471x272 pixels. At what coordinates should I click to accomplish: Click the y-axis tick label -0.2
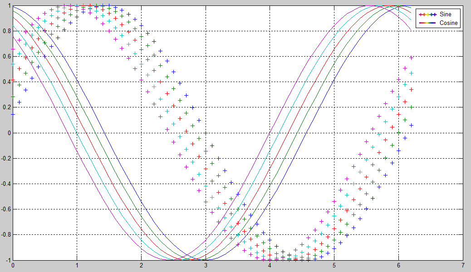tap(5, 158)
